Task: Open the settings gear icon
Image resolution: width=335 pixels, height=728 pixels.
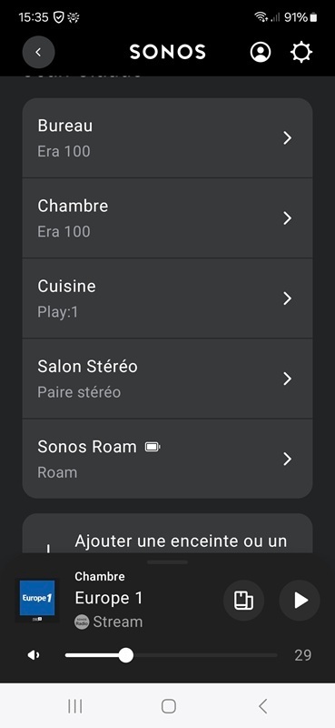Action: point(301,52)
